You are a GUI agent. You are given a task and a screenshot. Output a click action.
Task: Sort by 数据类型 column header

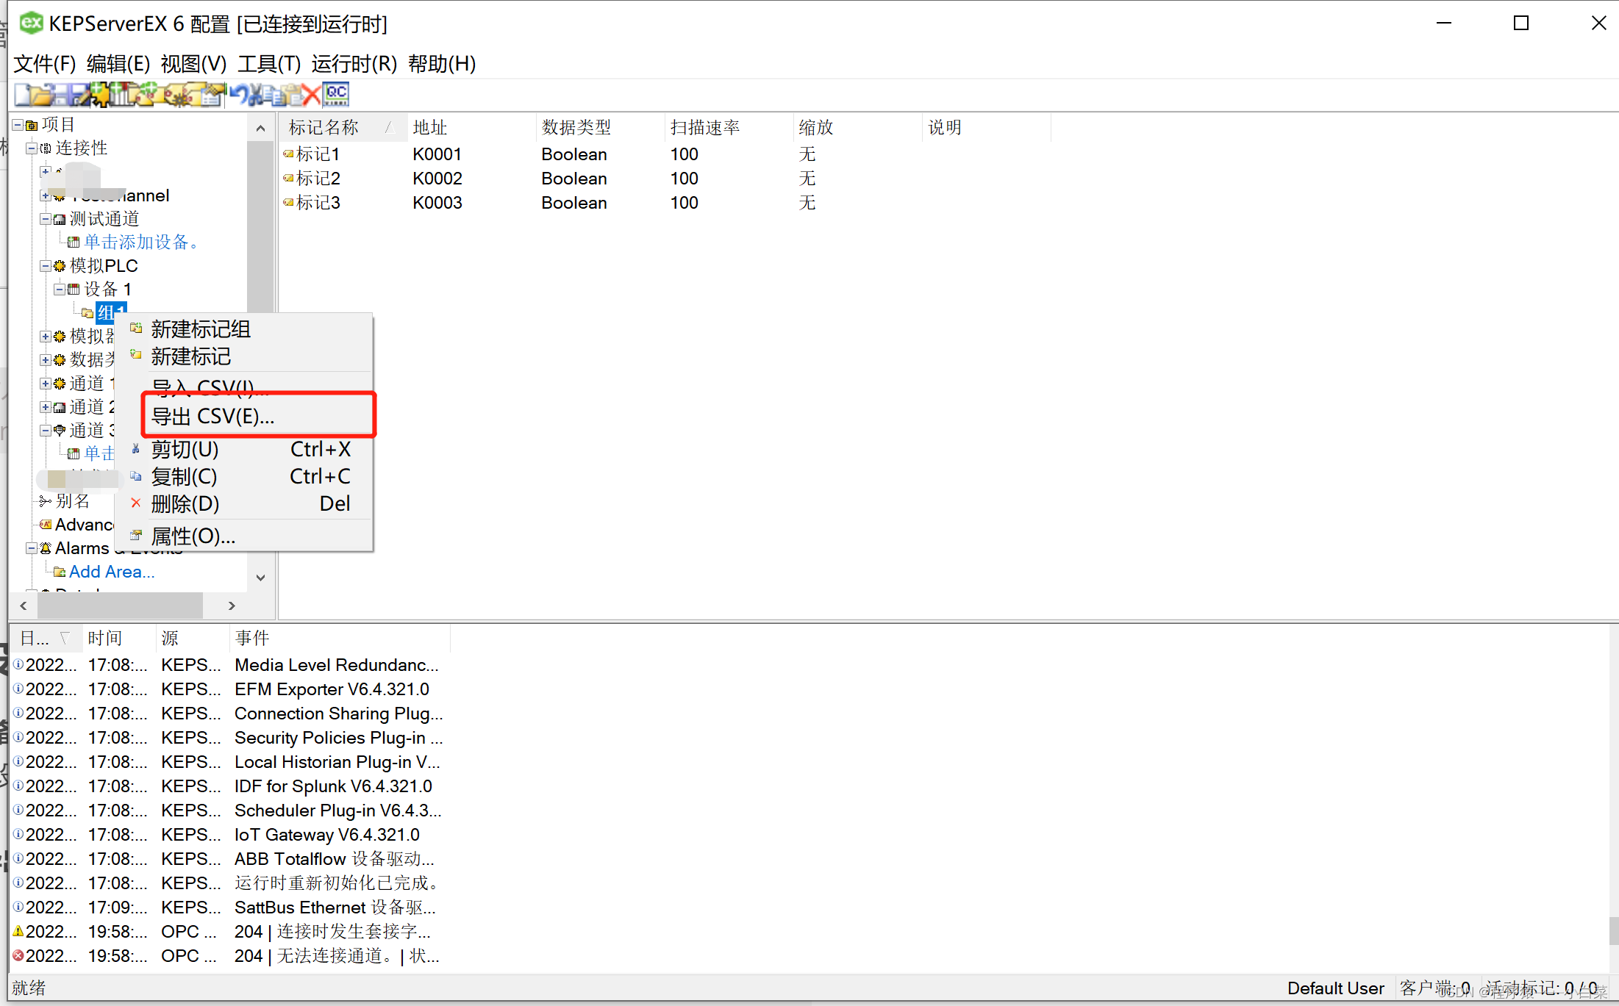click(599, 127)
